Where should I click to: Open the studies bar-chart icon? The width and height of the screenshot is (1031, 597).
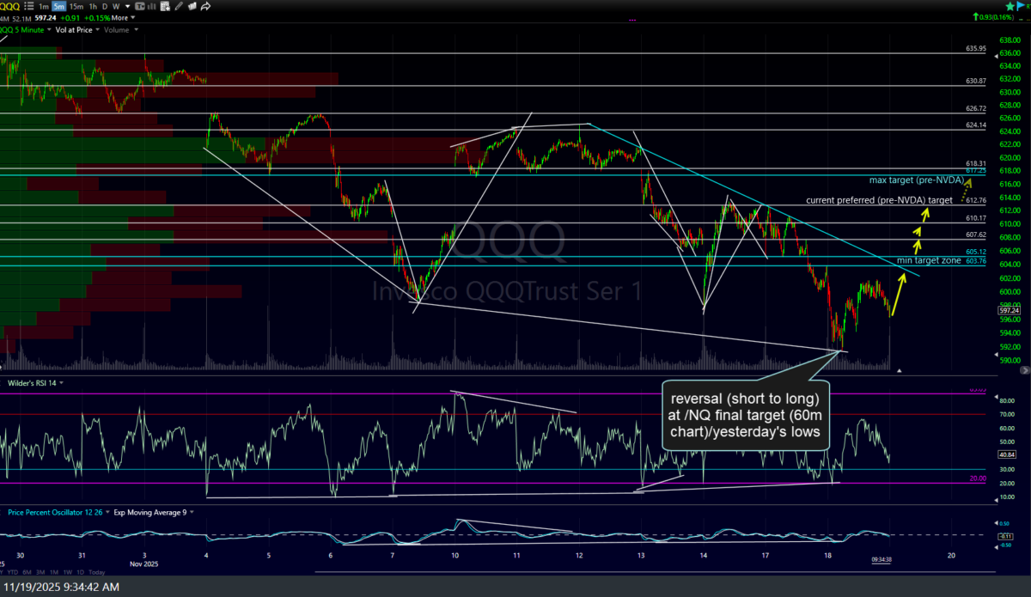[x=152, y=6]
